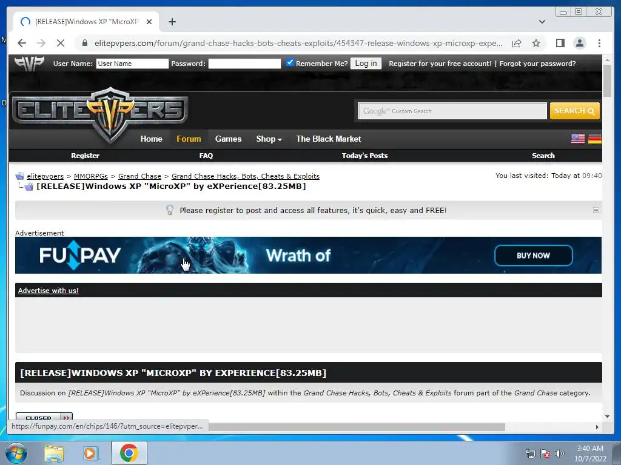The height and width of the screenshot is (465, 621).
Task: Click the taskbar clock showing 3:40 AM
Action: [590, 453]
